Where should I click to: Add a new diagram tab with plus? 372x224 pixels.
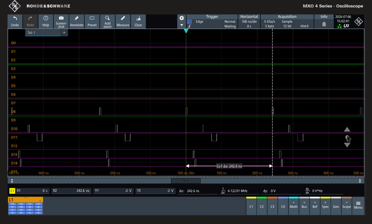coord(64,33)
